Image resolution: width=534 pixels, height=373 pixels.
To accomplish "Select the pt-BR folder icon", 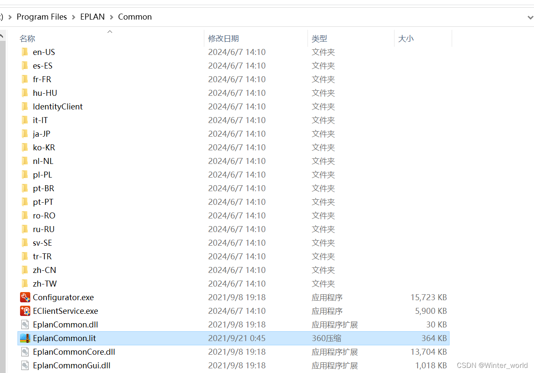I will 25,188.
